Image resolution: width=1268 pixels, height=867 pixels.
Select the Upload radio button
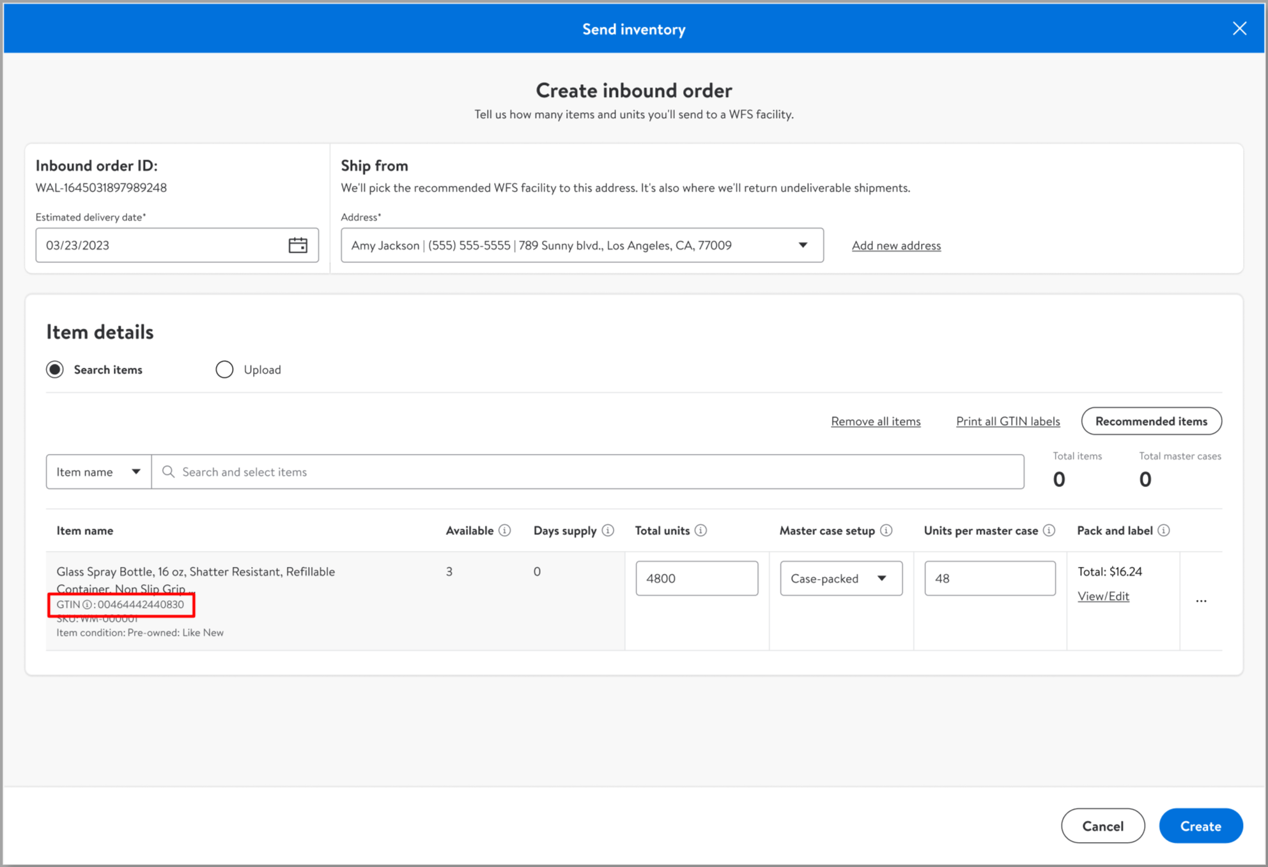pyautogui.click(x=224, y=370)
